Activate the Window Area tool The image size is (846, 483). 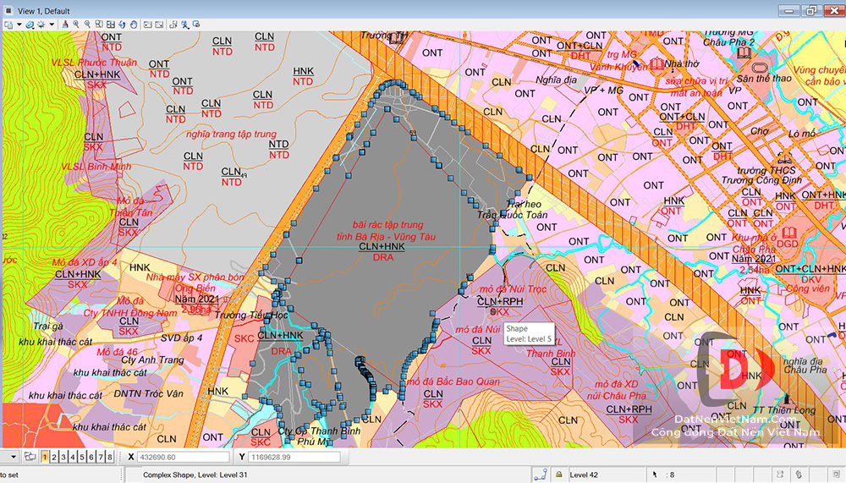click(98, 25)
